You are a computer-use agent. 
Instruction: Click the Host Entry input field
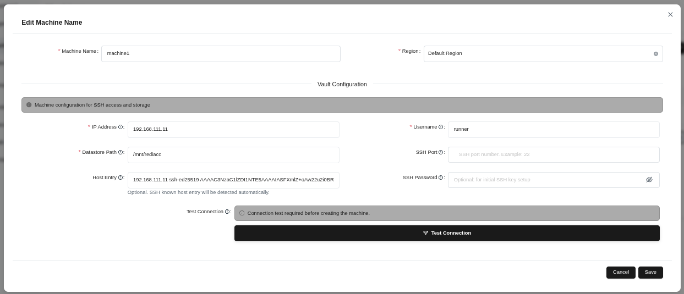point(233,180)
